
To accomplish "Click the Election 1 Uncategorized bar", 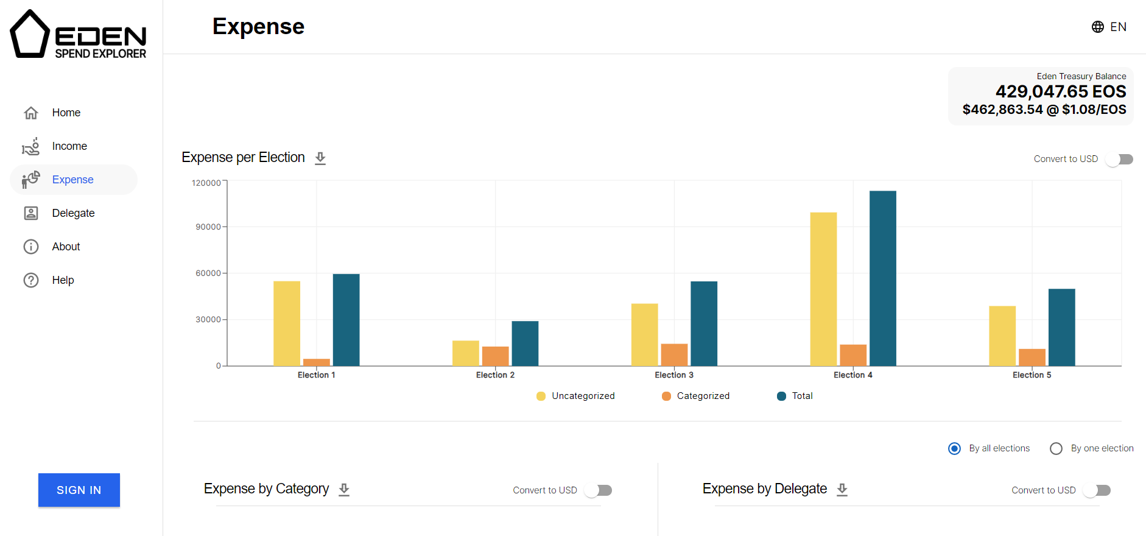I will pos(287,323).
